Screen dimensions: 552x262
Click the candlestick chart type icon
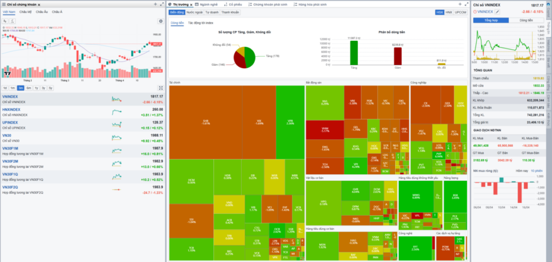pyautogui.click(x=6, y=21)
